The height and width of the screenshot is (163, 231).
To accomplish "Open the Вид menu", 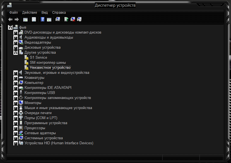I will pyautogui.click(x=45, y=13).
